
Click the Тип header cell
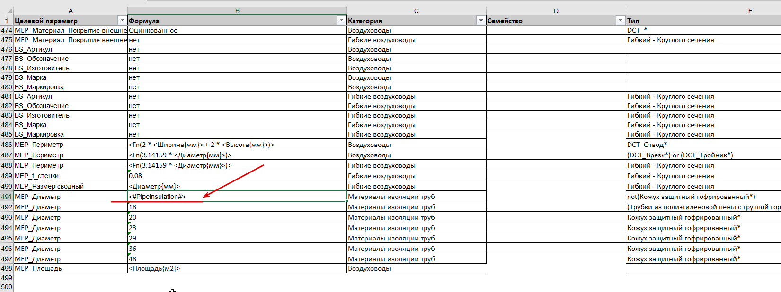pos(703,20)
